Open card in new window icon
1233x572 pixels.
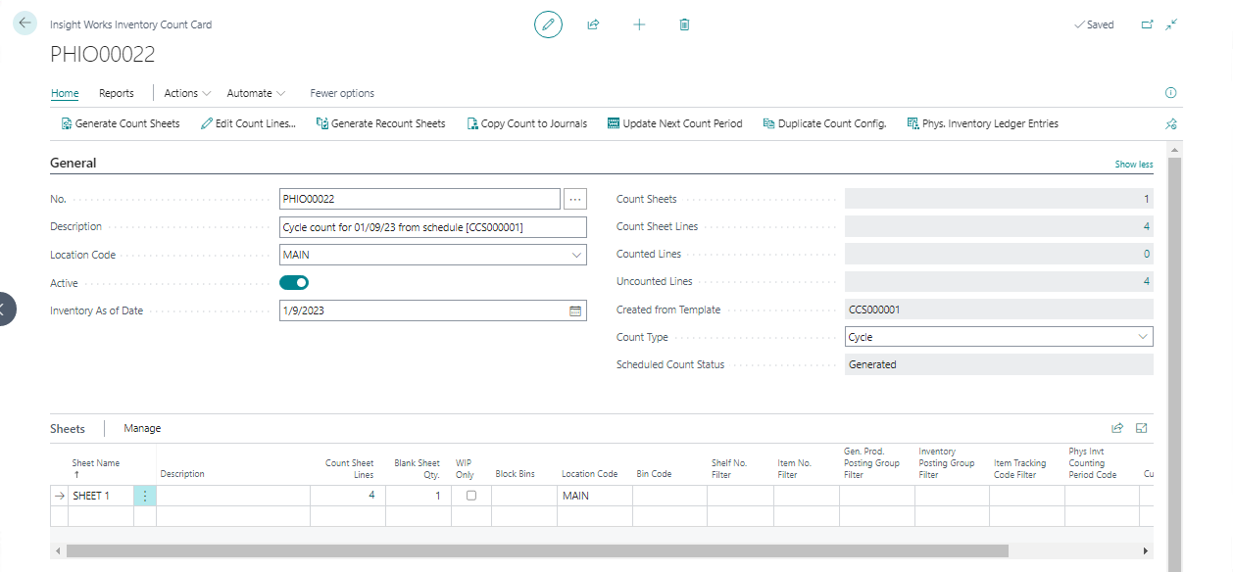point(1147,24)
